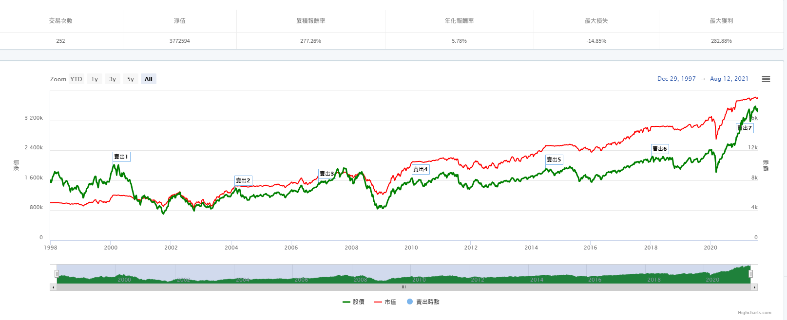
Task: Select the 5y zoom range
Action: pos(131,79)
